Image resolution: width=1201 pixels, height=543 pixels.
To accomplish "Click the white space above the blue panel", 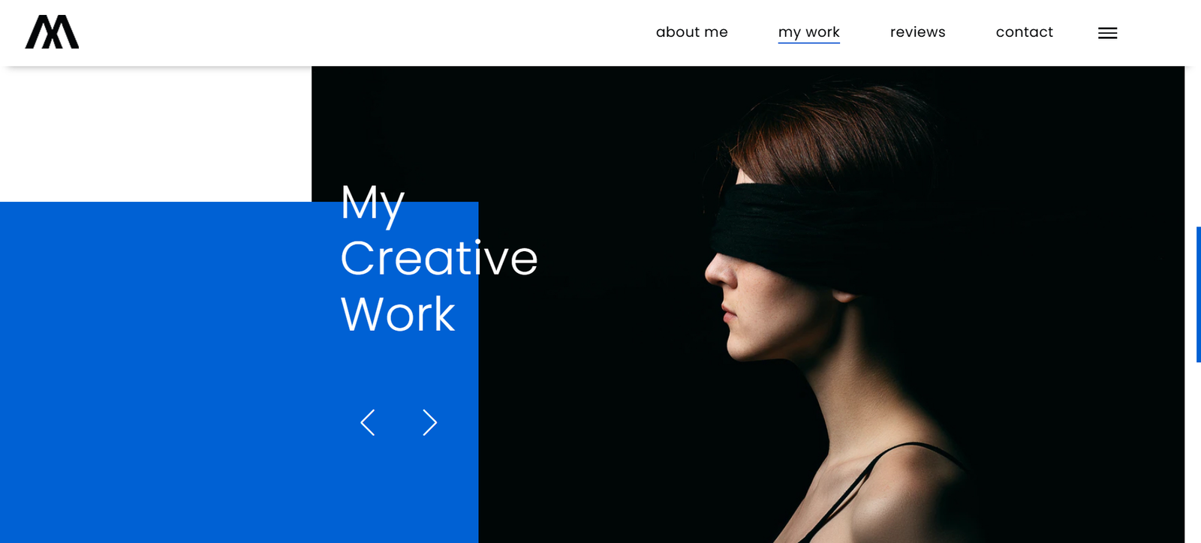I will coord(155,133).
